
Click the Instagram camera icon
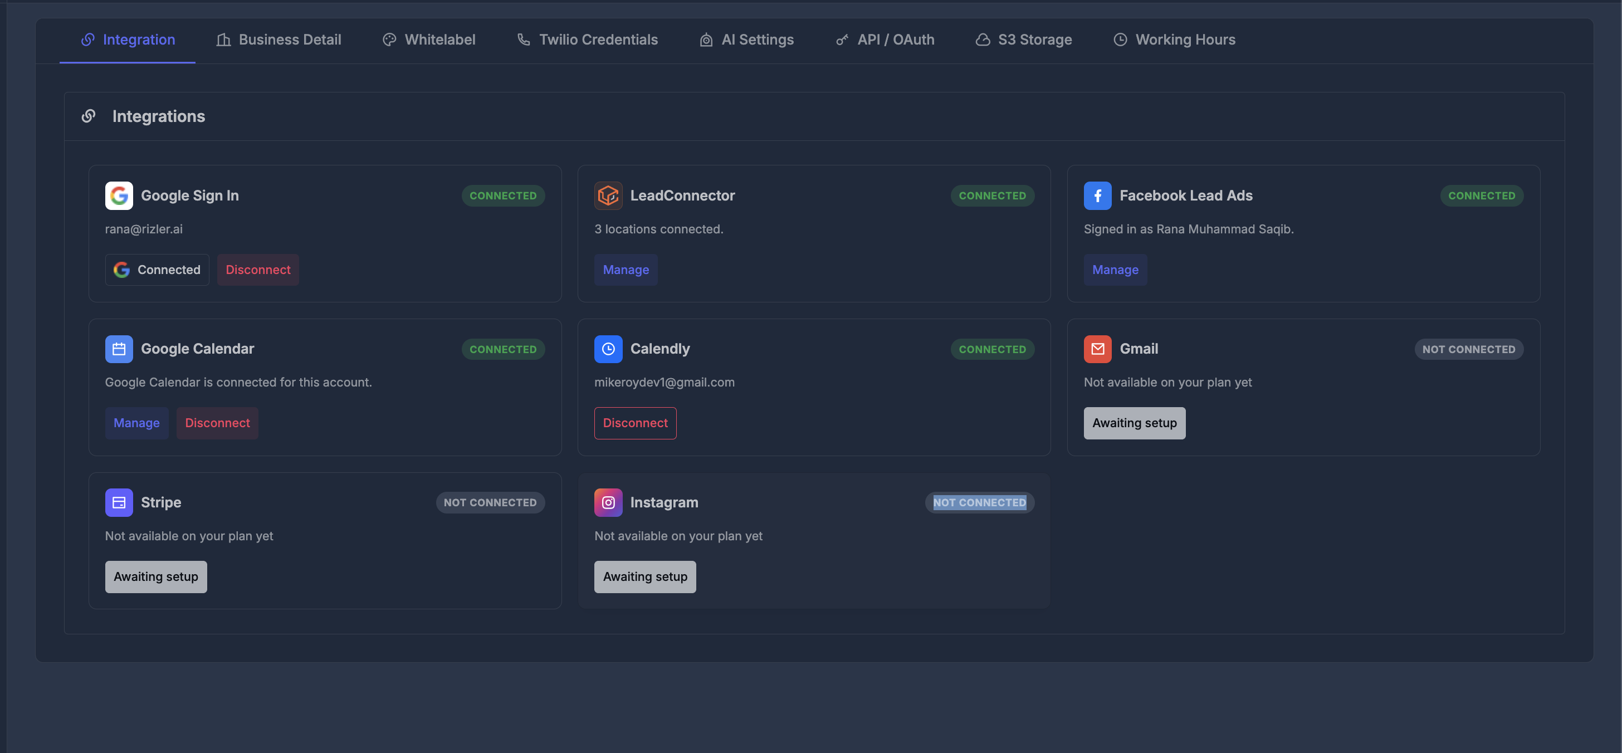[608, 502]
